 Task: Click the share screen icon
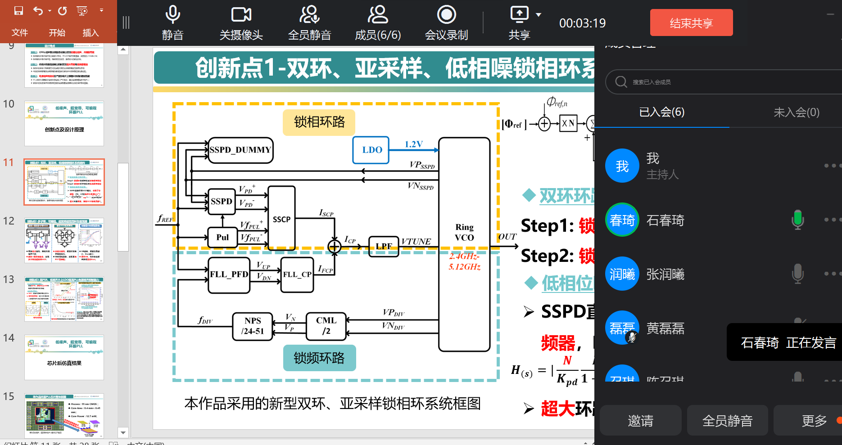click(519, 14)
